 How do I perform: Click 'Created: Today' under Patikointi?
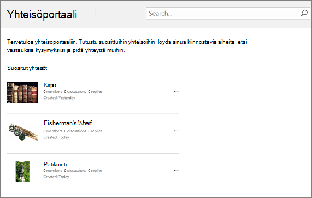(x=56, y=177)
